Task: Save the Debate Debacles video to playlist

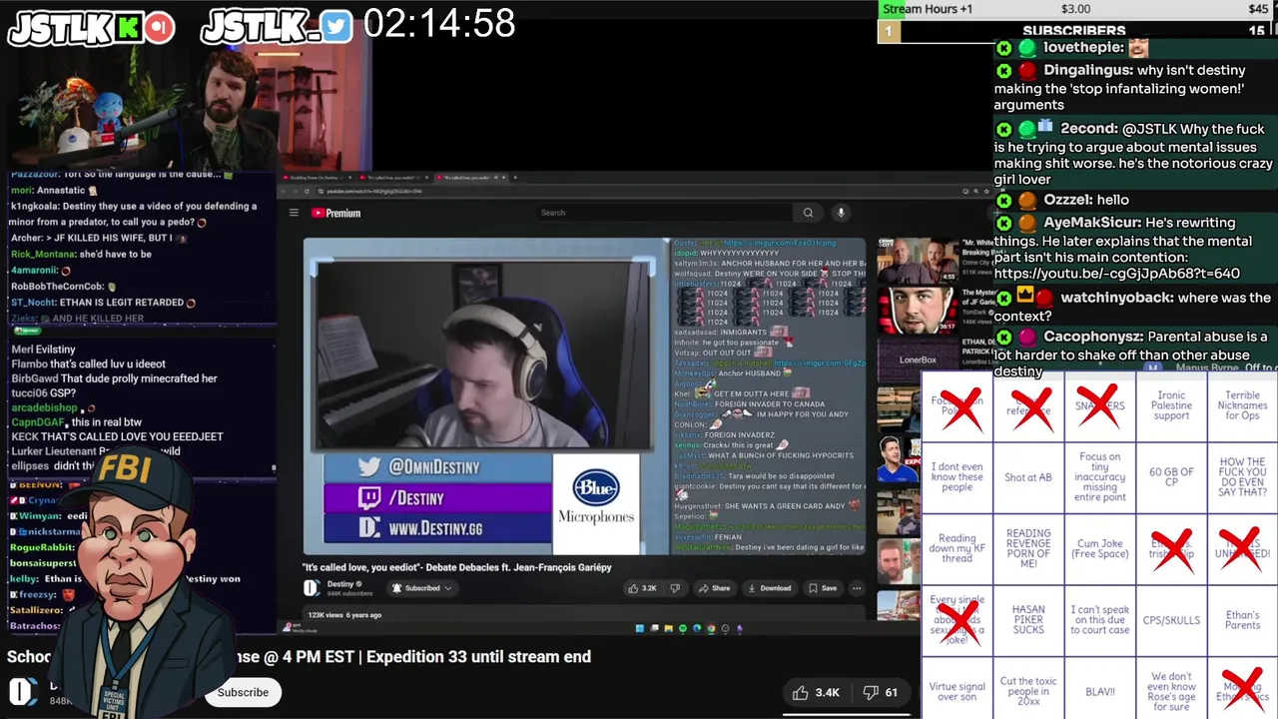Action: click(823, 588)
